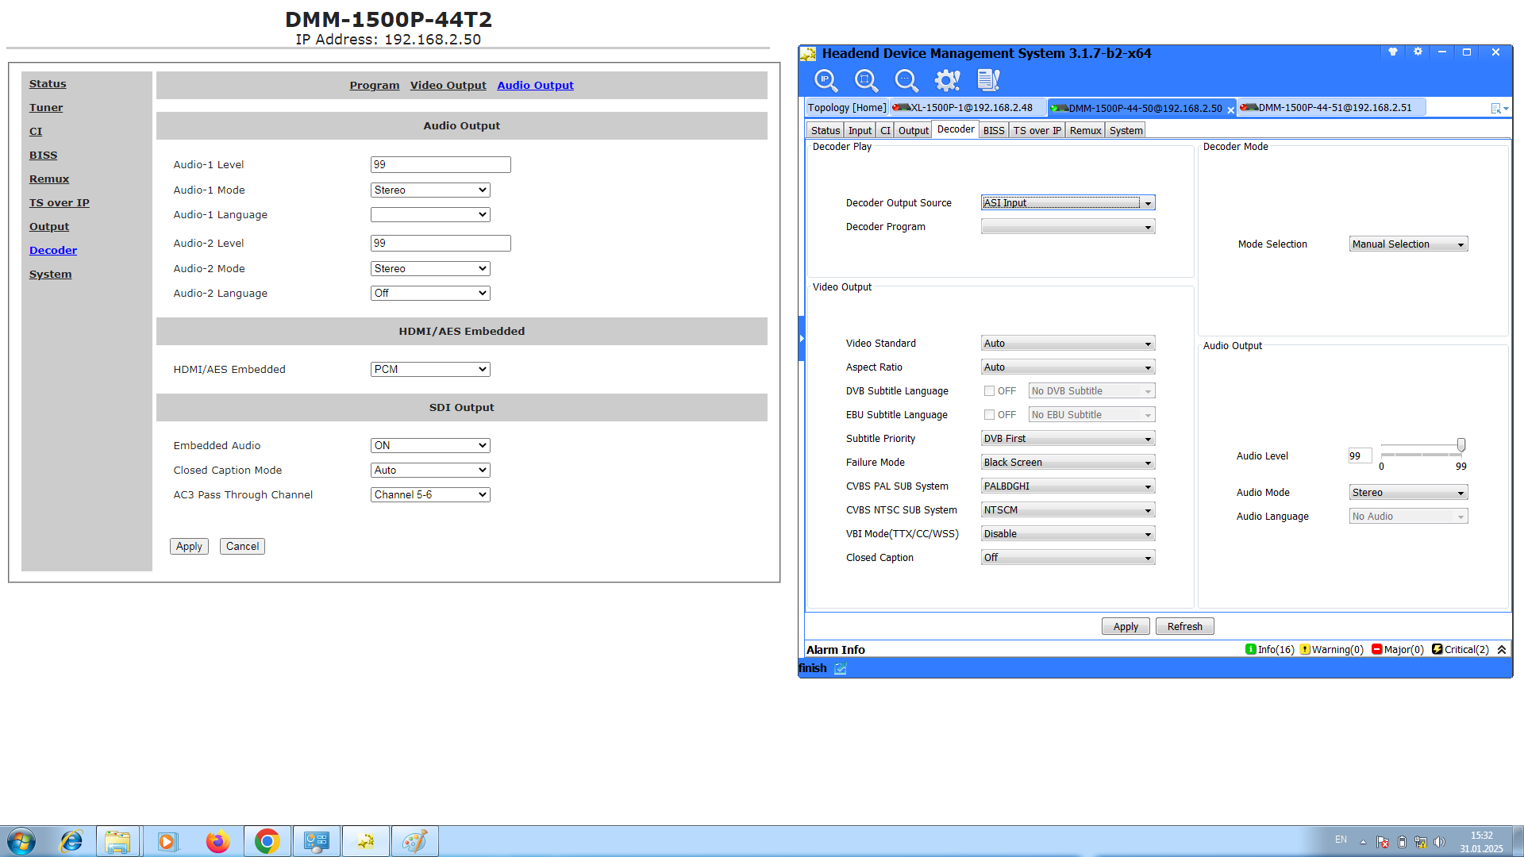Viewport: 1524px width, 857px height.
Task: Toggle the DVB Subtitle Language OFF checkbox
Action: pyautogui.click(x=989, y=391)
